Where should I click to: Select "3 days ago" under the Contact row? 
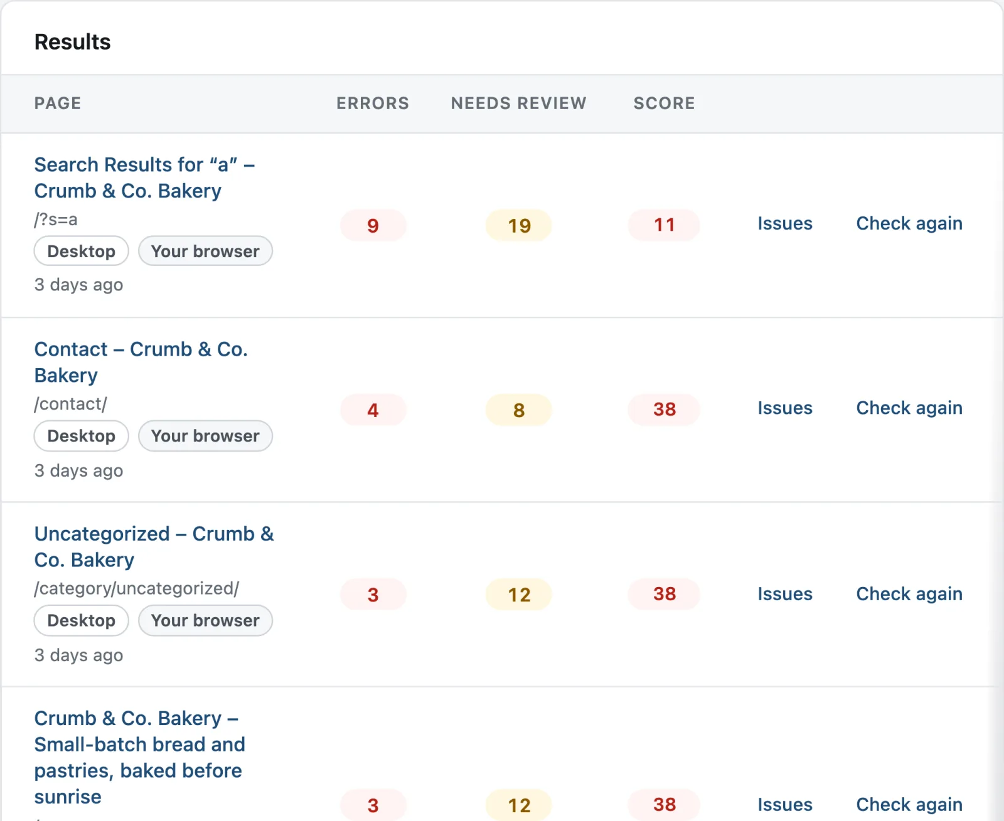pos(78,470)
